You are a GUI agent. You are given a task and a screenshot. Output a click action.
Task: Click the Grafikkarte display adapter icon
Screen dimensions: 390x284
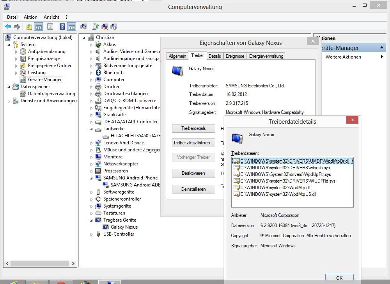pyautogui.click(x=98, y=115)
